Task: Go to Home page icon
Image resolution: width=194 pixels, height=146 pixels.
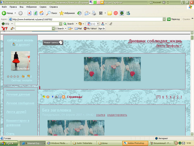Action: [x=42, y=13]
